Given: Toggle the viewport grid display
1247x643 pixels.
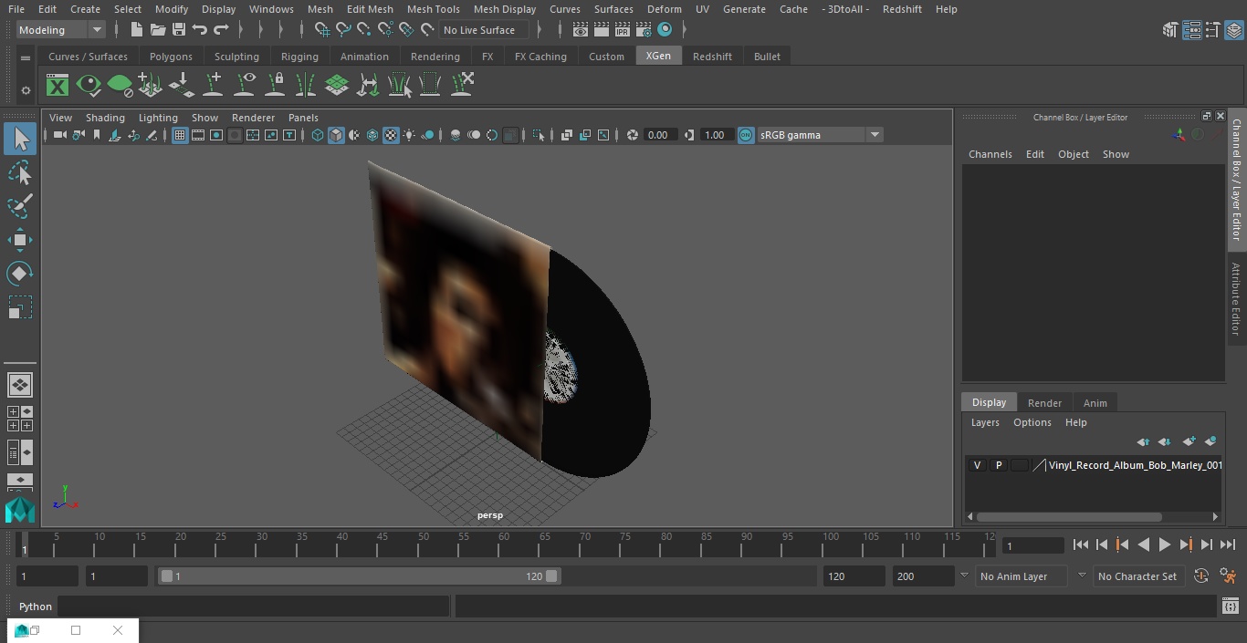Looking at the screenshot, I should coord(180,135).
